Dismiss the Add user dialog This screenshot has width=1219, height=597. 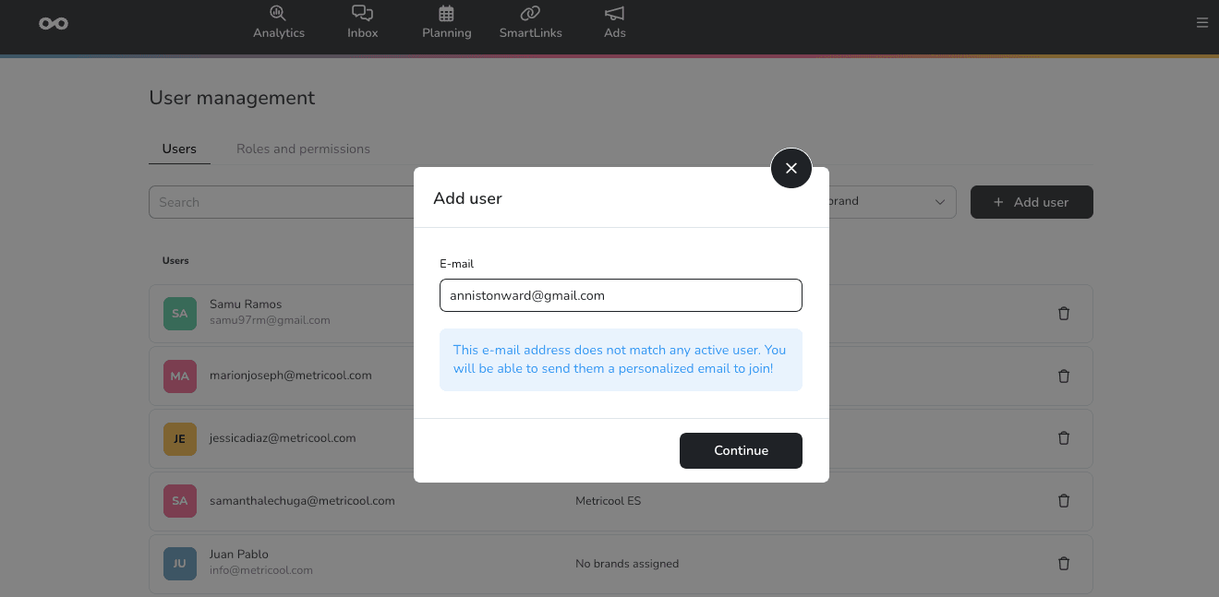point(791,168)
